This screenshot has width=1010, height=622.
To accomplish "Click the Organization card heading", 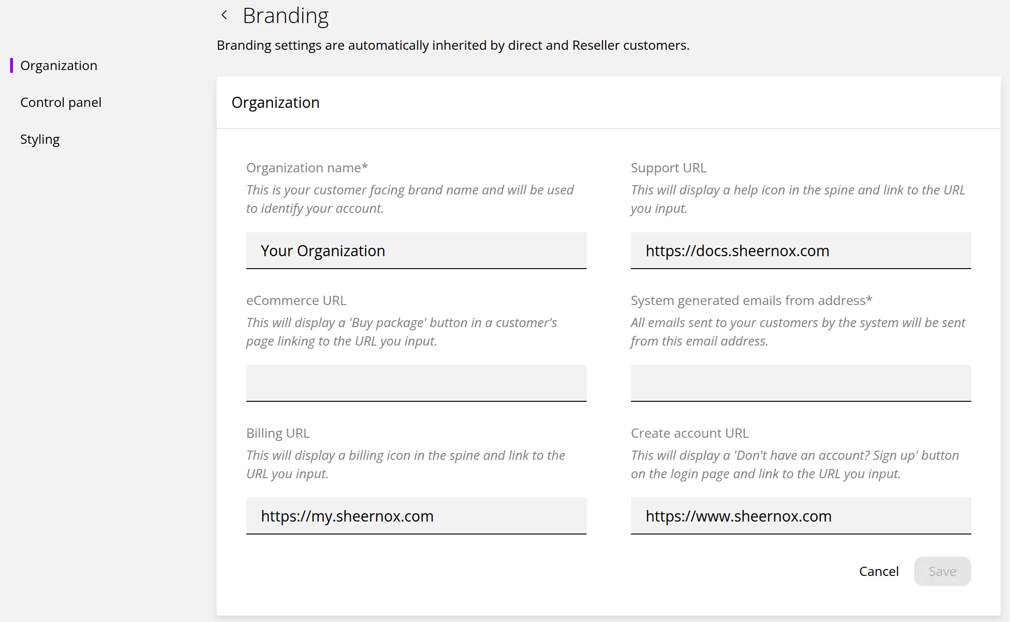I will [275, 102].
